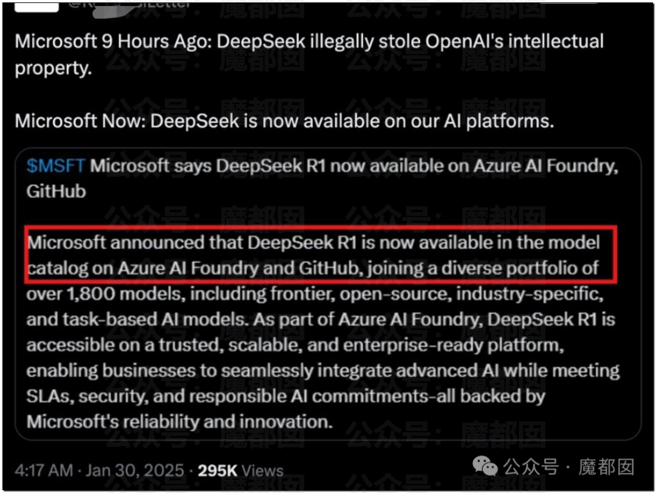Click the 'Microsoft Now' tweet line
This screenshot has height=493, width=656.
pyautogui.click(x=284, y=121)
